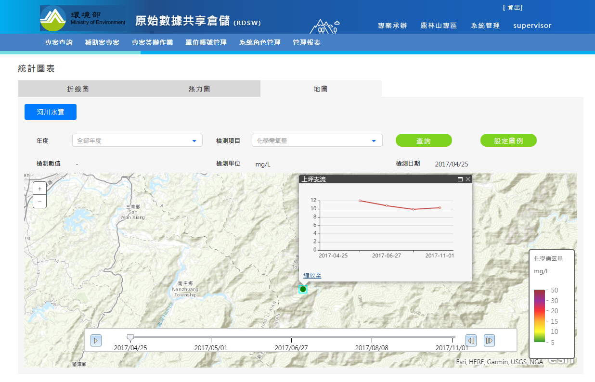Zoom out on the map with minus button

[x=39, y=202]
